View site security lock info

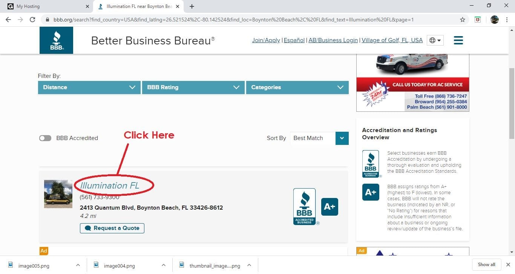(47, 20)
